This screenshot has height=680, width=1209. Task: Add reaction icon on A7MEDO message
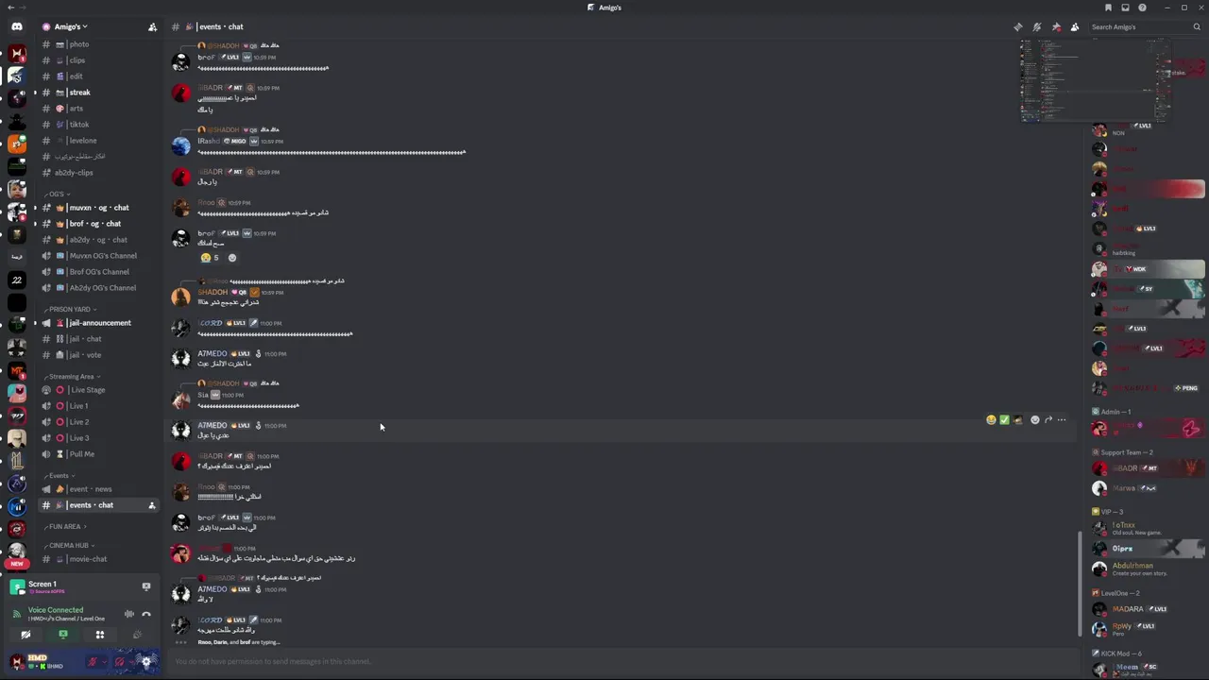1035,420
